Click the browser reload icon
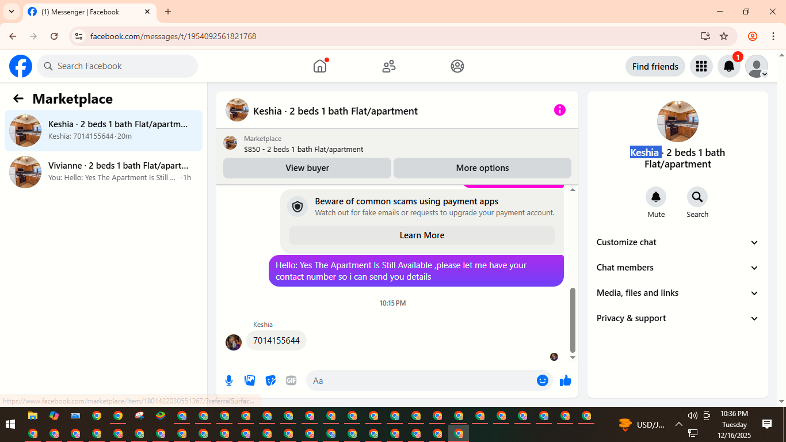786x442 pixels. pyautogui.click(x=54, y=36)
